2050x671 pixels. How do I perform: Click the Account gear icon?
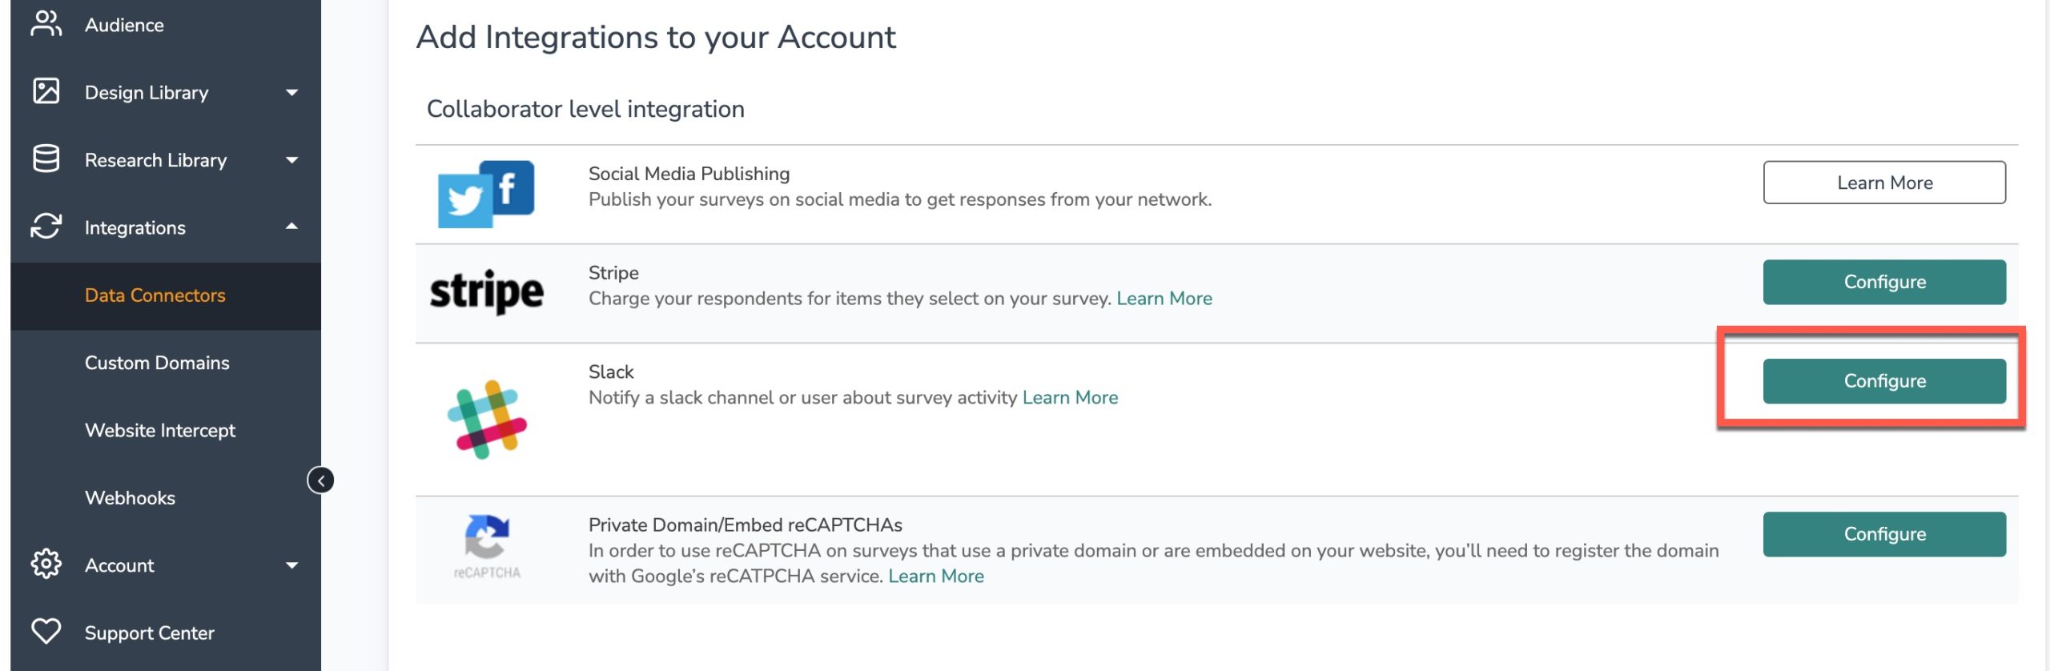tap(46, 564)
